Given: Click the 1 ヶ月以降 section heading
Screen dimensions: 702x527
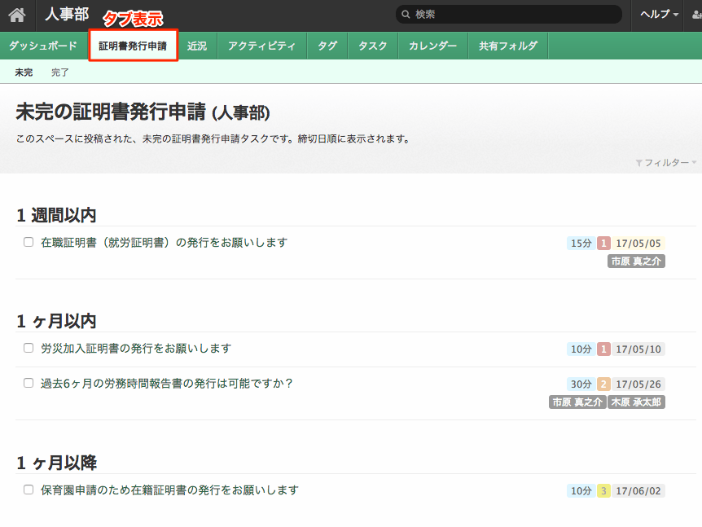Looking at the screenshot, I should pyautogui.click(x=56, y=463).
